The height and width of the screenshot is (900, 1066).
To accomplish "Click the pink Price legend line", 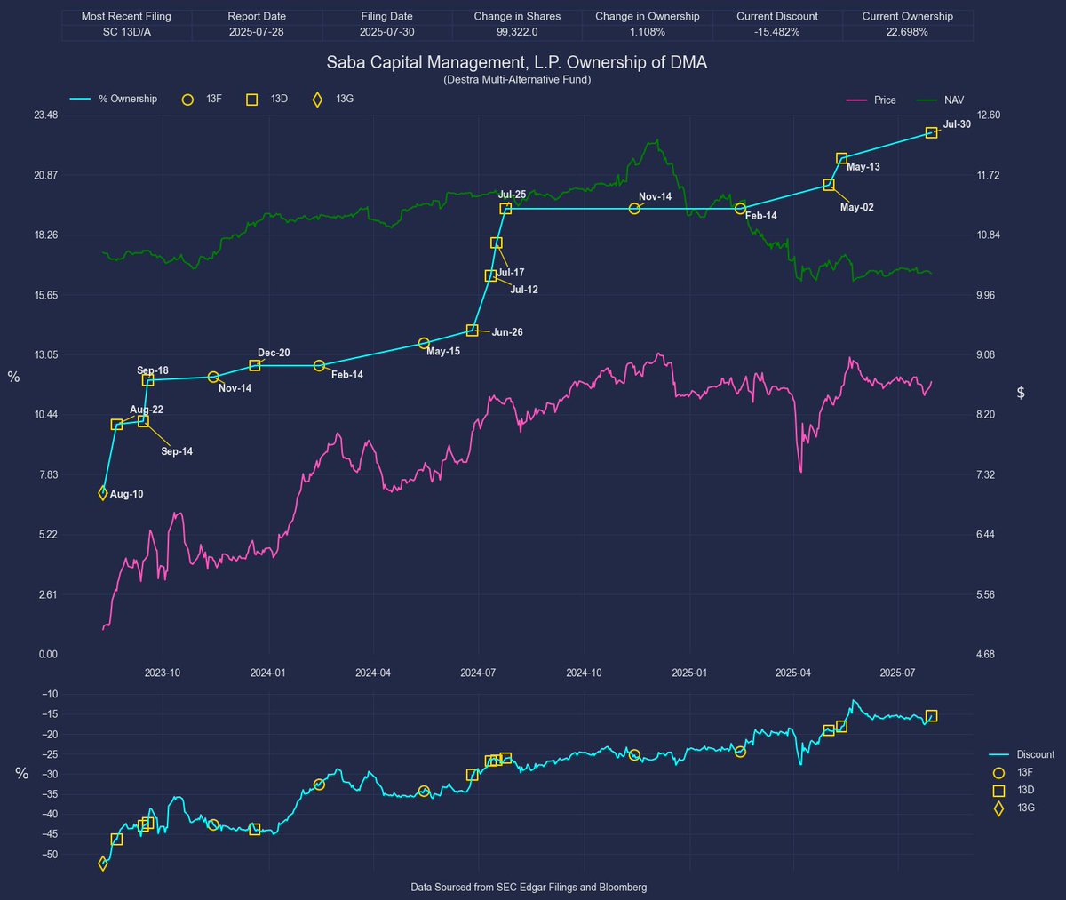I will point(856,100).
